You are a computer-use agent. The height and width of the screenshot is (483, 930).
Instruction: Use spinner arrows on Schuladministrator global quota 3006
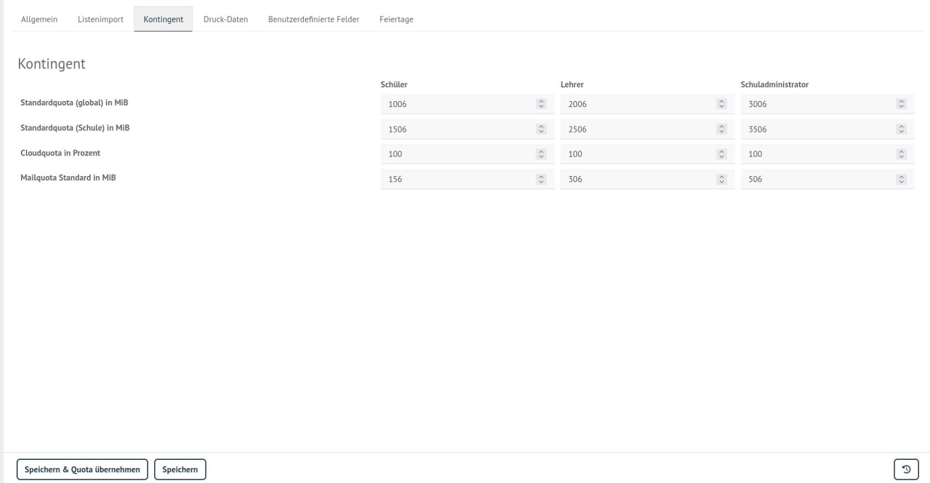[901, 104]
